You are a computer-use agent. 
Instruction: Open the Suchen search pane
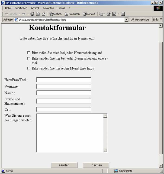point(55,14)
